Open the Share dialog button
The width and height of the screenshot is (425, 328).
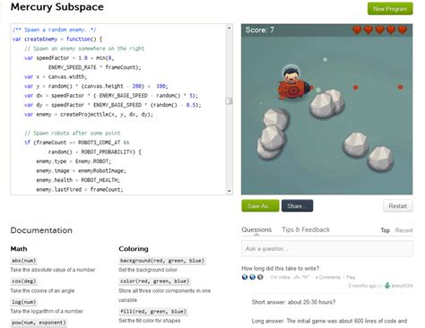pos(297,206)
